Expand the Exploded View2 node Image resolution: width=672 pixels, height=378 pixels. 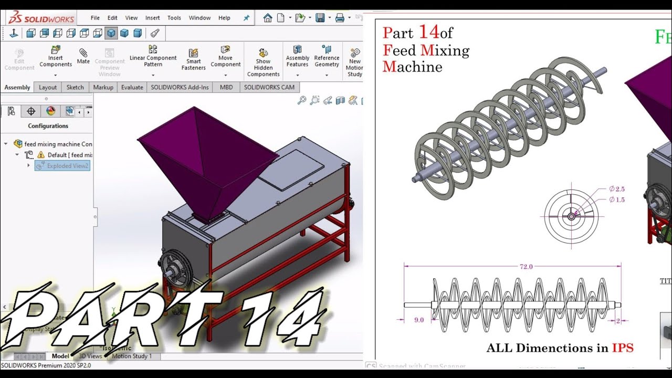point(28,165)
